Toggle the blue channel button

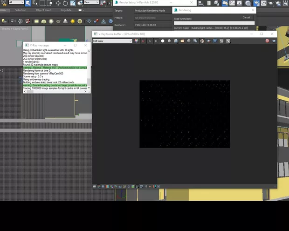156,41
